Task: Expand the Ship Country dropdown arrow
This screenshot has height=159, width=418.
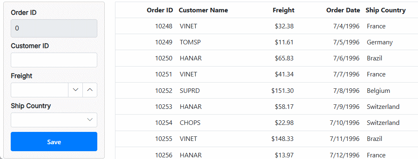Action: (90, 120)
